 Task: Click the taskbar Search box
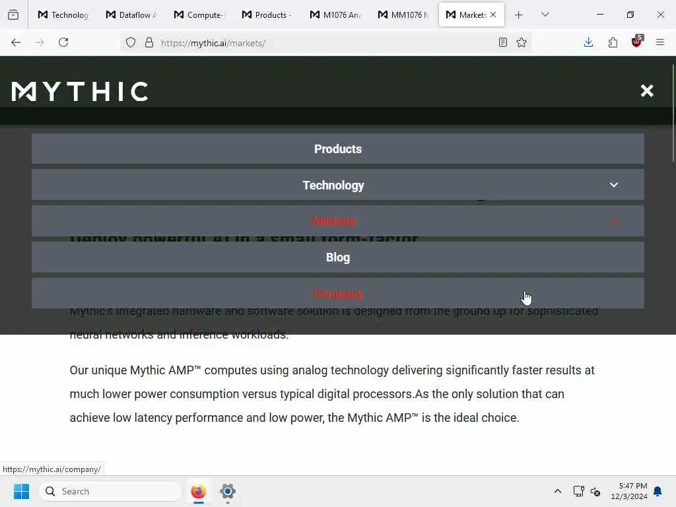[x=110, y=491]
